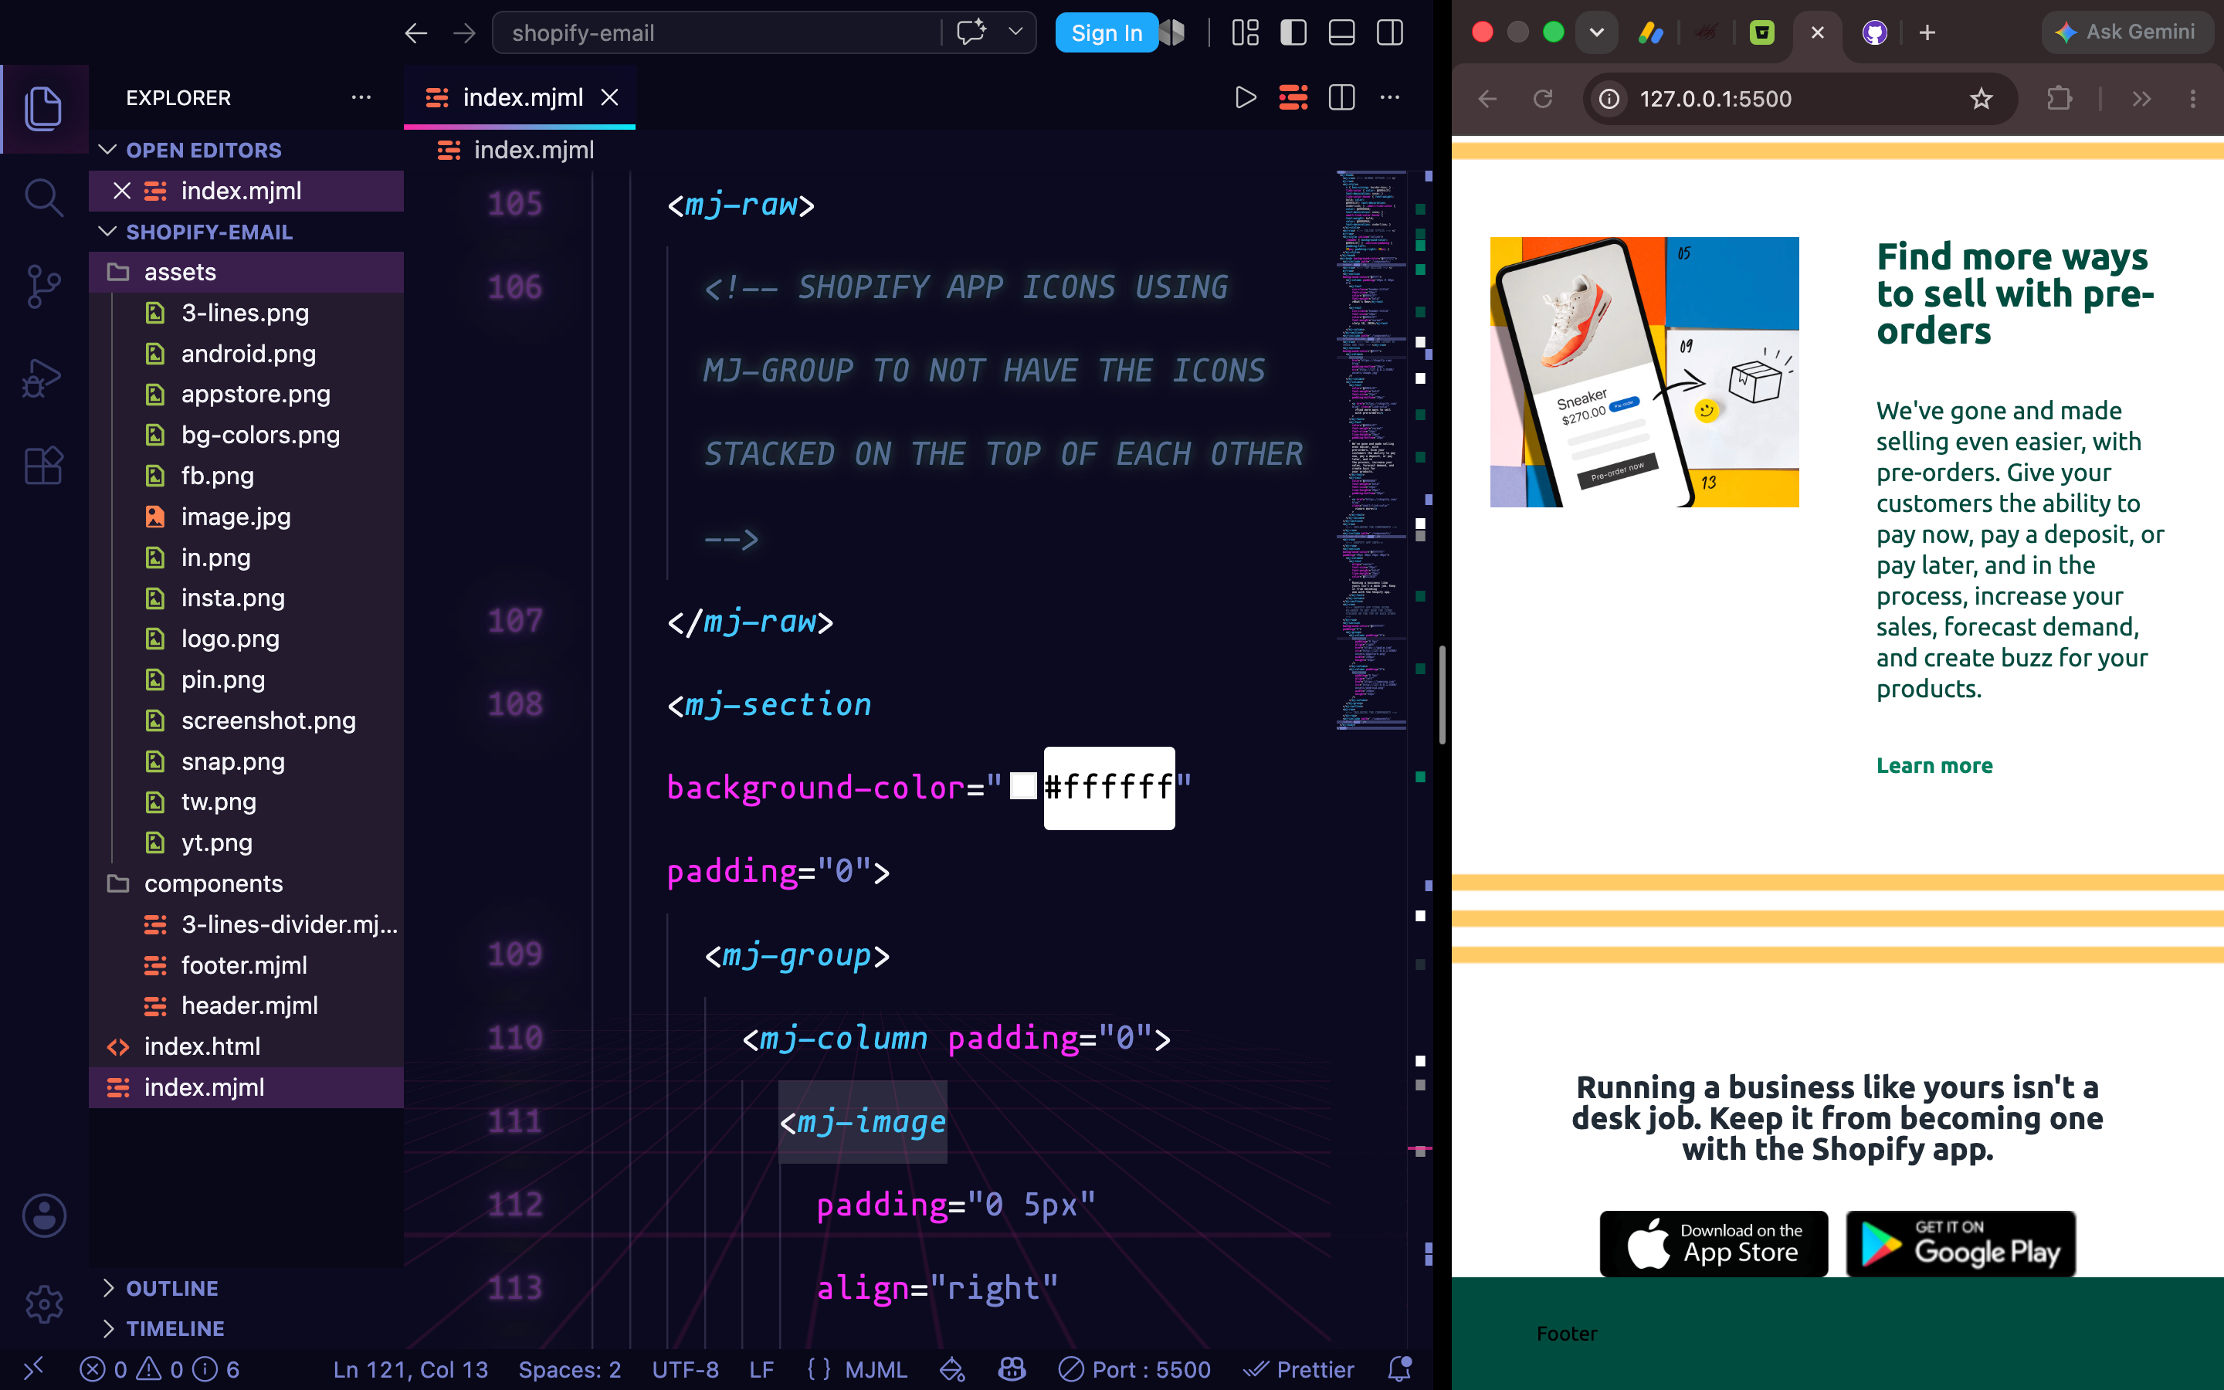Click the MJML language mode in status bar
Image resolution: width=2224 pixels, height=1390 pixels.
tap(875, 1369)
